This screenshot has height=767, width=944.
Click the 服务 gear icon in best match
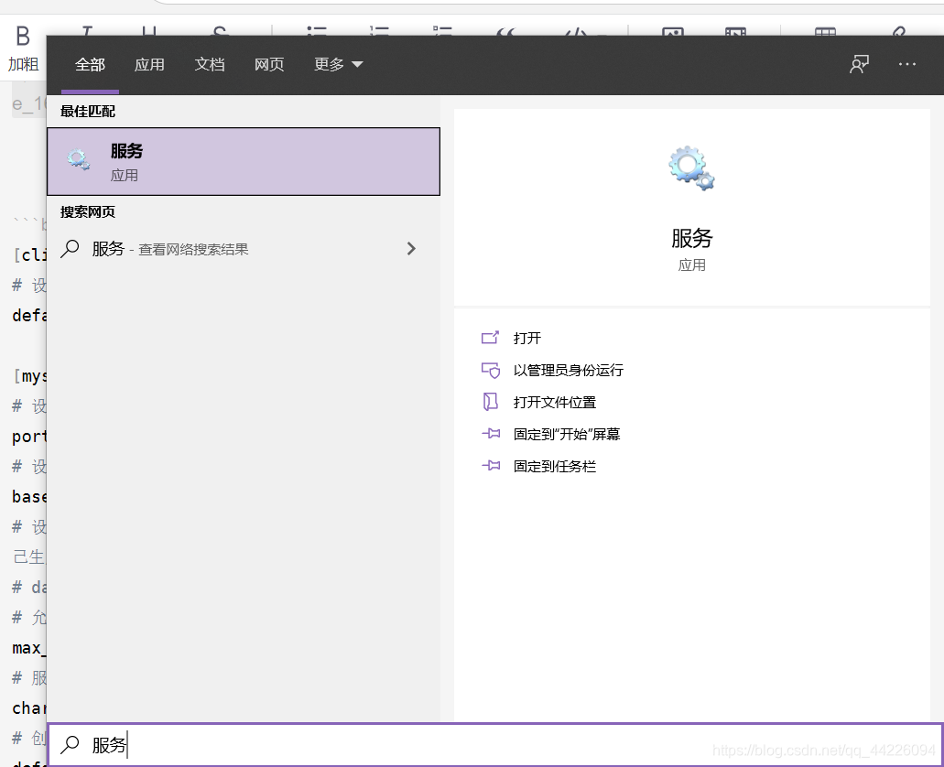pos(78,159)
